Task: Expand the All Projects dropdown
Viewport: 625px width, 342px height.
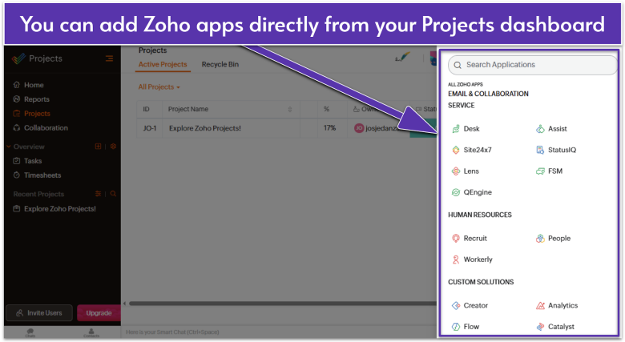Action: click(x=159, y=87)
